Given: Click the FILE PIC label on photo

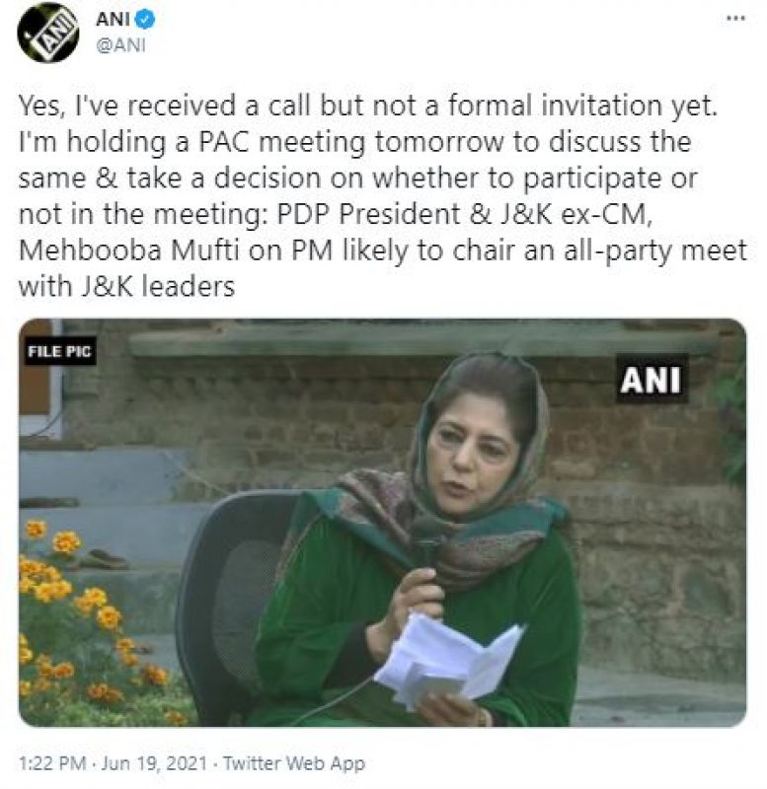Looking at the screenshot, I should point(59,351).
